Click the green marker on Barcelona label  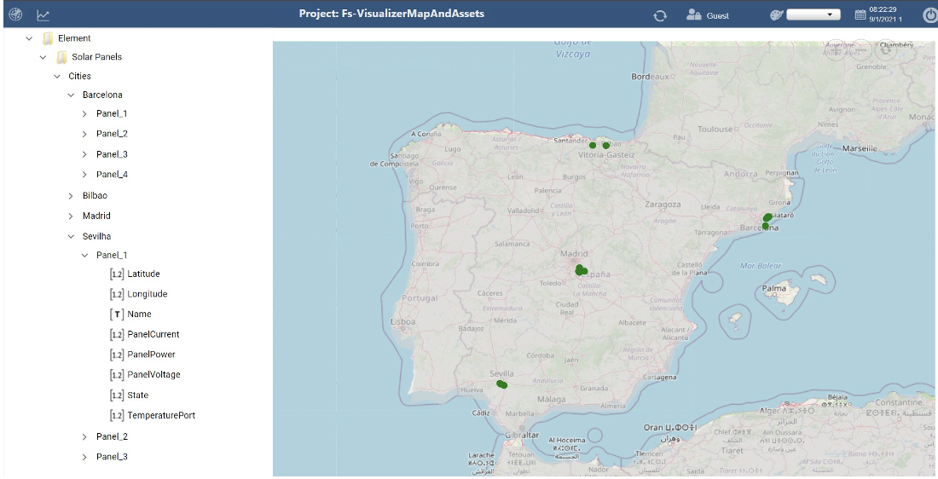[x=765, y=226]
